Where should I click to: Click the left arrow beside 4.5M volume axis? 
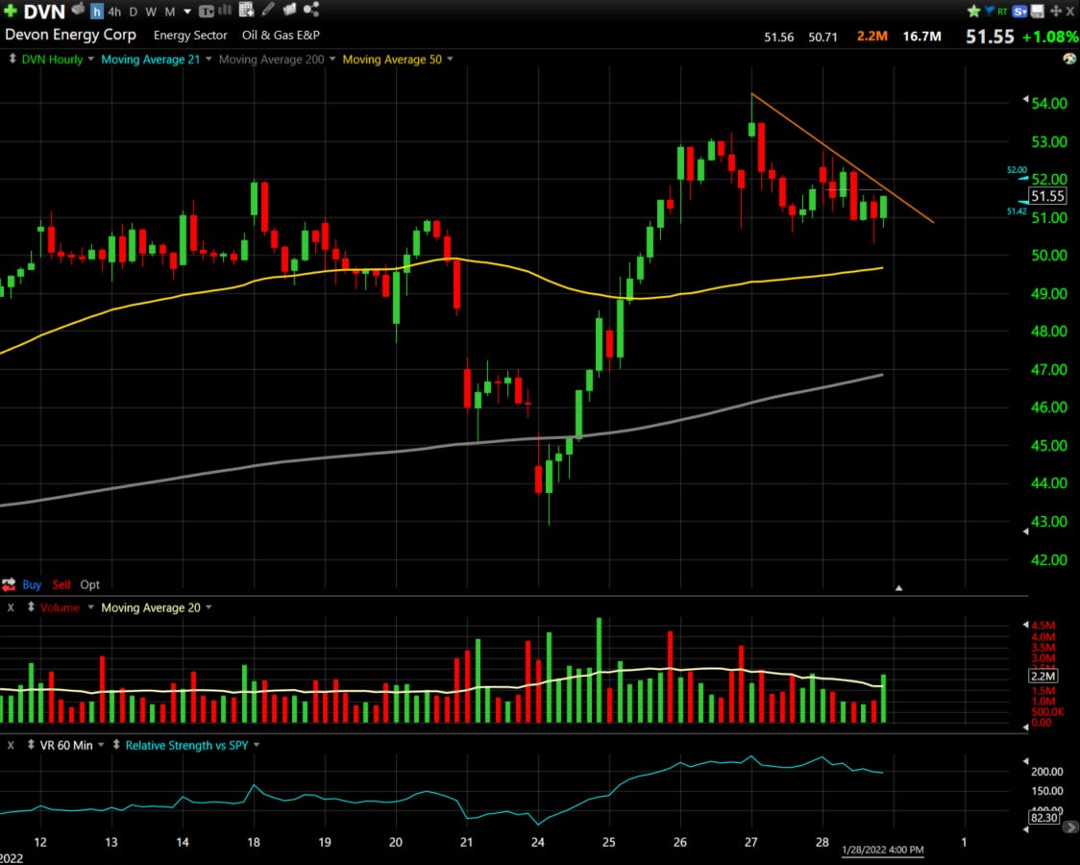[1025, 625]
